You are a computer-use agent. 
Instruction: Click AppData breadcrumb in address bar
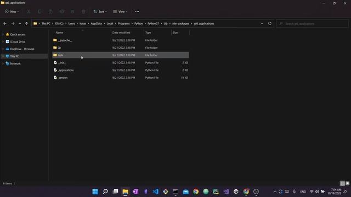(97, 24)
